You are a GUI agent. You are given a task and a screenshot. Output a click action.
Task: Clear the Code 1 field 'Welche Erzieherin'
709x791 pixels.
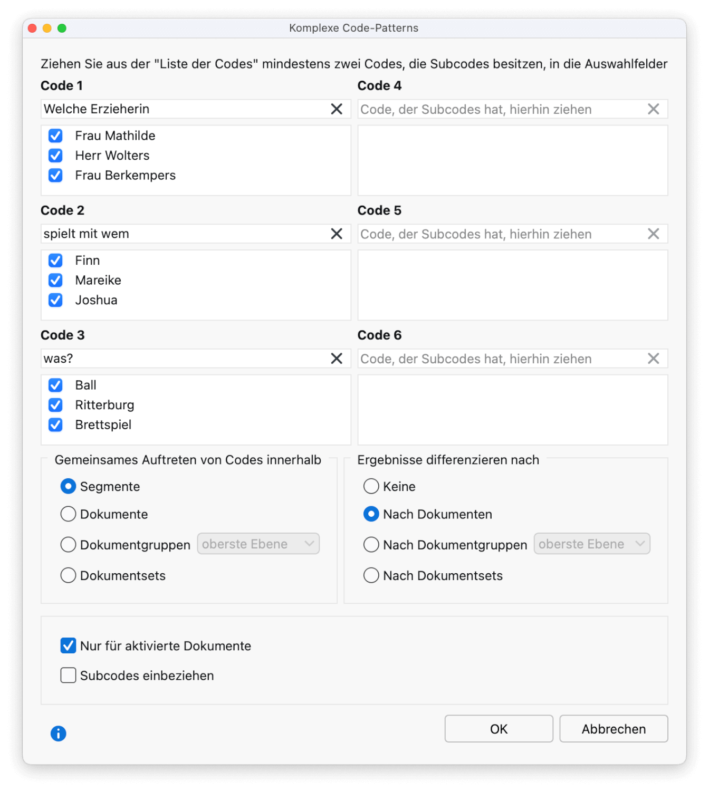click(337, 109)
